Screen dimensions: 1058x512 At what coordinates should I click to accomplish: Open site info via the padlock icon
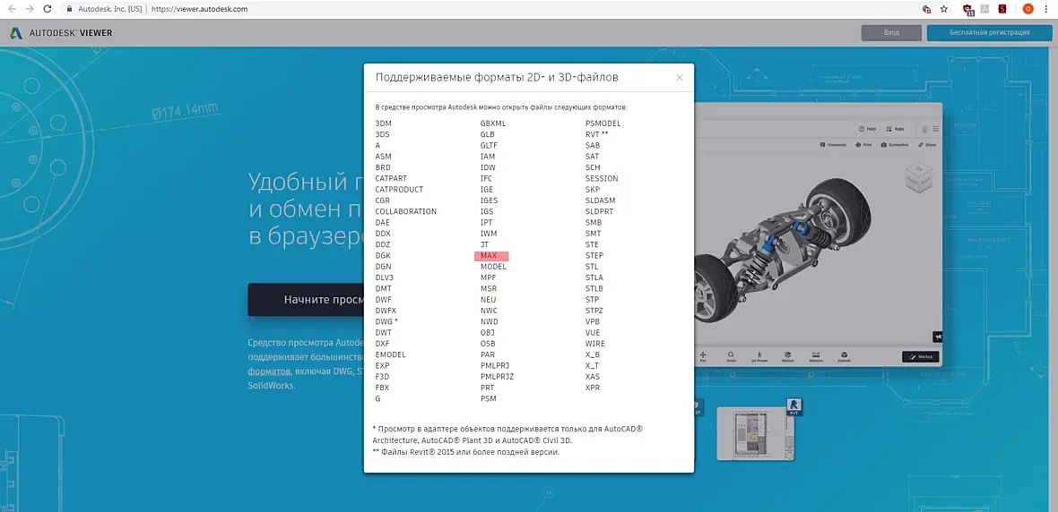pos(68,10)
